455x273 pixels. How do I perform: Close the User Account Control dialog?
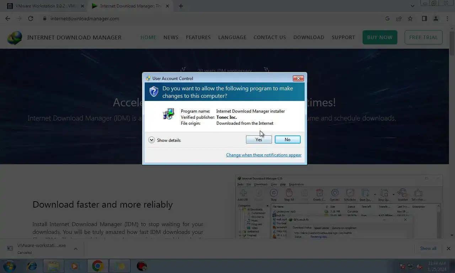(298, 78)
